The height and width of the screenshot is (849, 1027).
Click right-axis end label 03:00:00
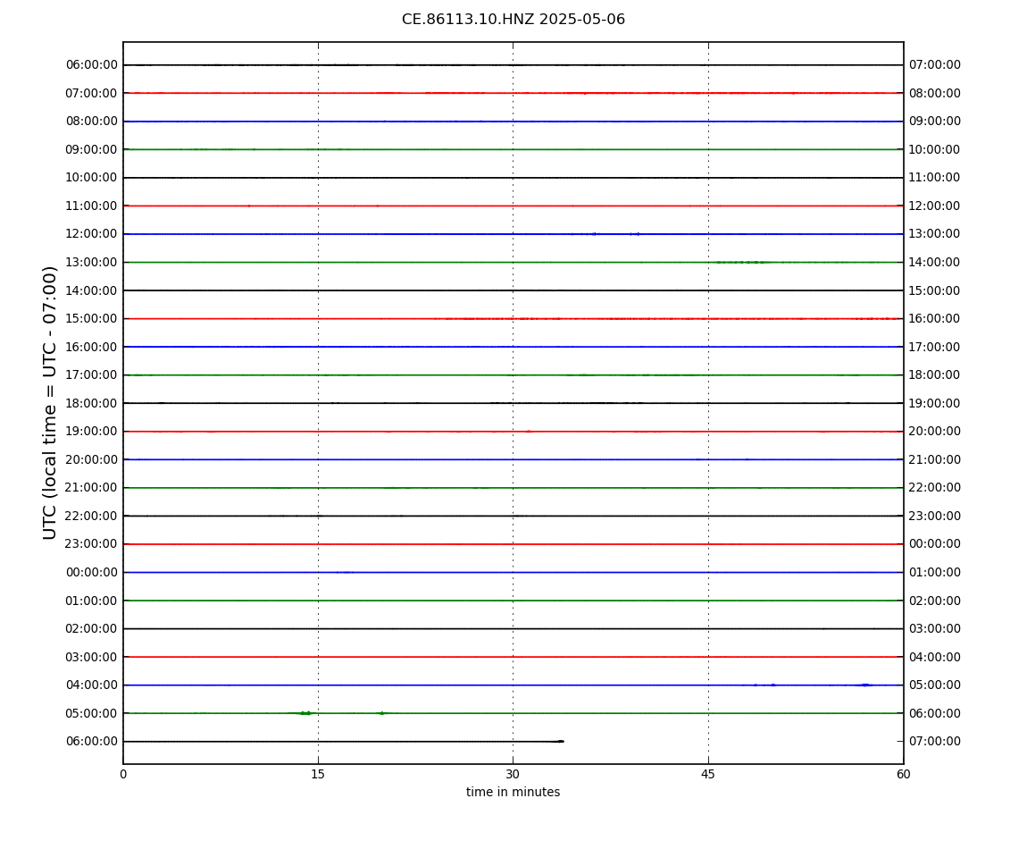tap(935, 629)
